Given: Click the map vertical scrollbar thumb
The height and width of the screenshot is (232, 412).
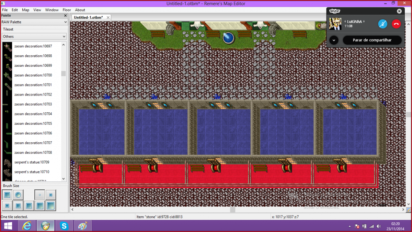Looking at the screenshot, I should coord(409,114).
